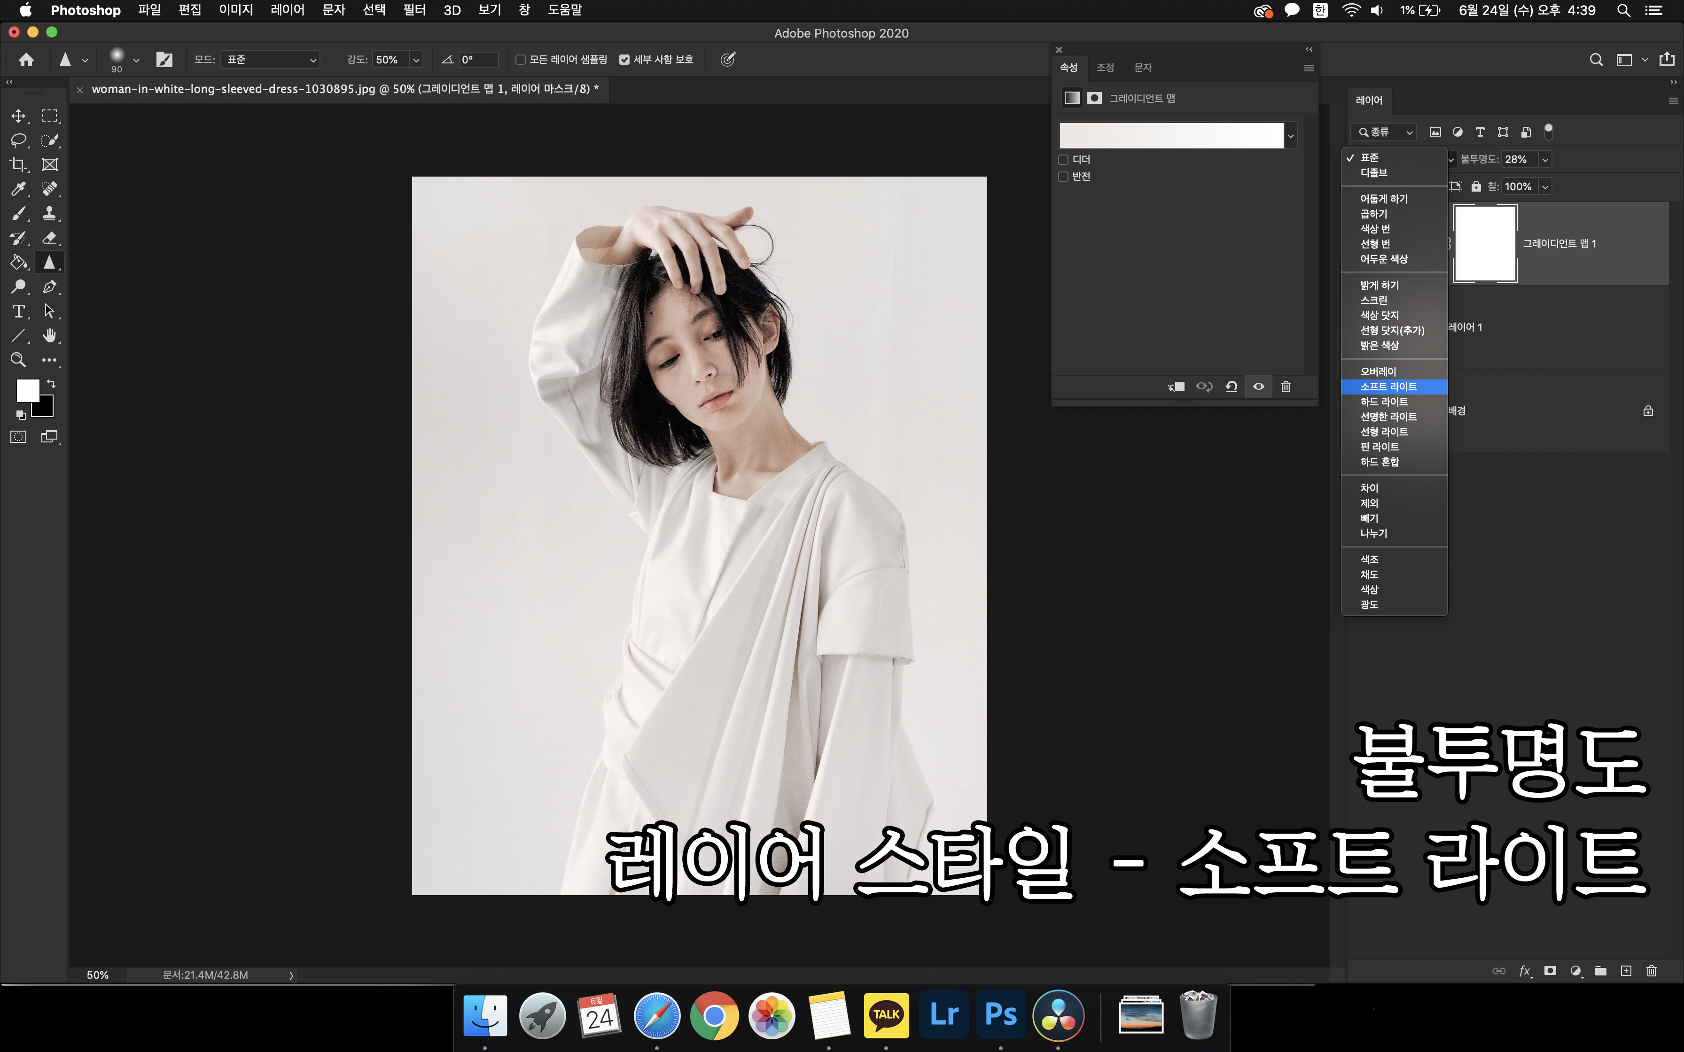Click the trash icon in Properties panel
Viewport: 1684px width, 1052px height.
[x=1286, y=387]
